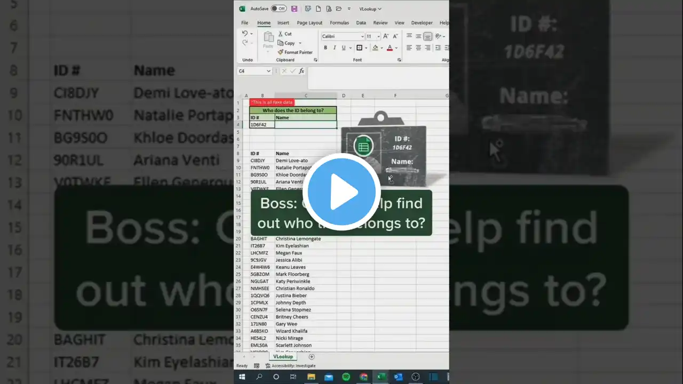Increase font size with the larger A
The width and height of the screenshot is (683, 384).
386,36
